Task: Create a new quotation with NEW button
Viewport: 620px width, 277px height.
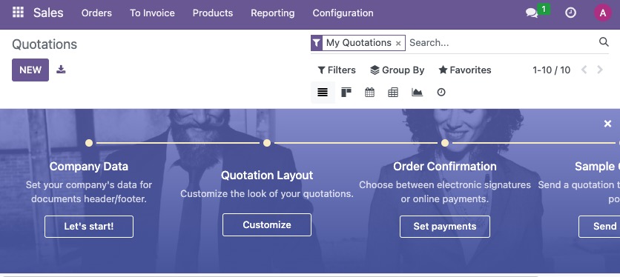Action: click(x=30, y=70)
